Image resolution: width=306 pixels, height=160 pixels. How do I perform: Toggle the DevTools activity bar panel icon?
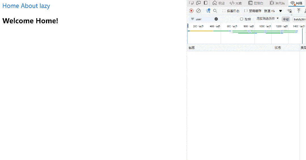click(206, 3)
